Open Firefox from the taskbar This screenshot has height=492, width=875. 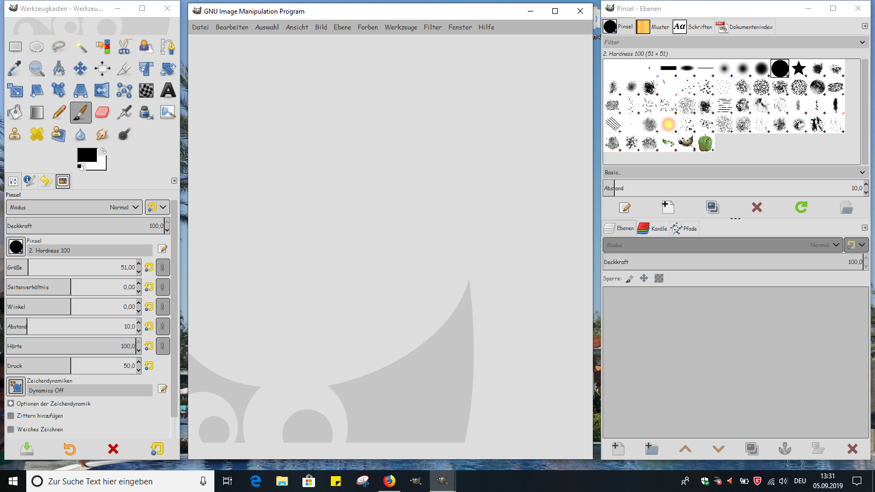389,481
